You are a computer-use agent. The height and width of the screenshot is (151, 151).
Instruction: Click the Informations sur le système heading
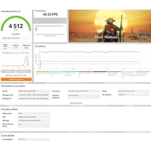click(13, 86)
